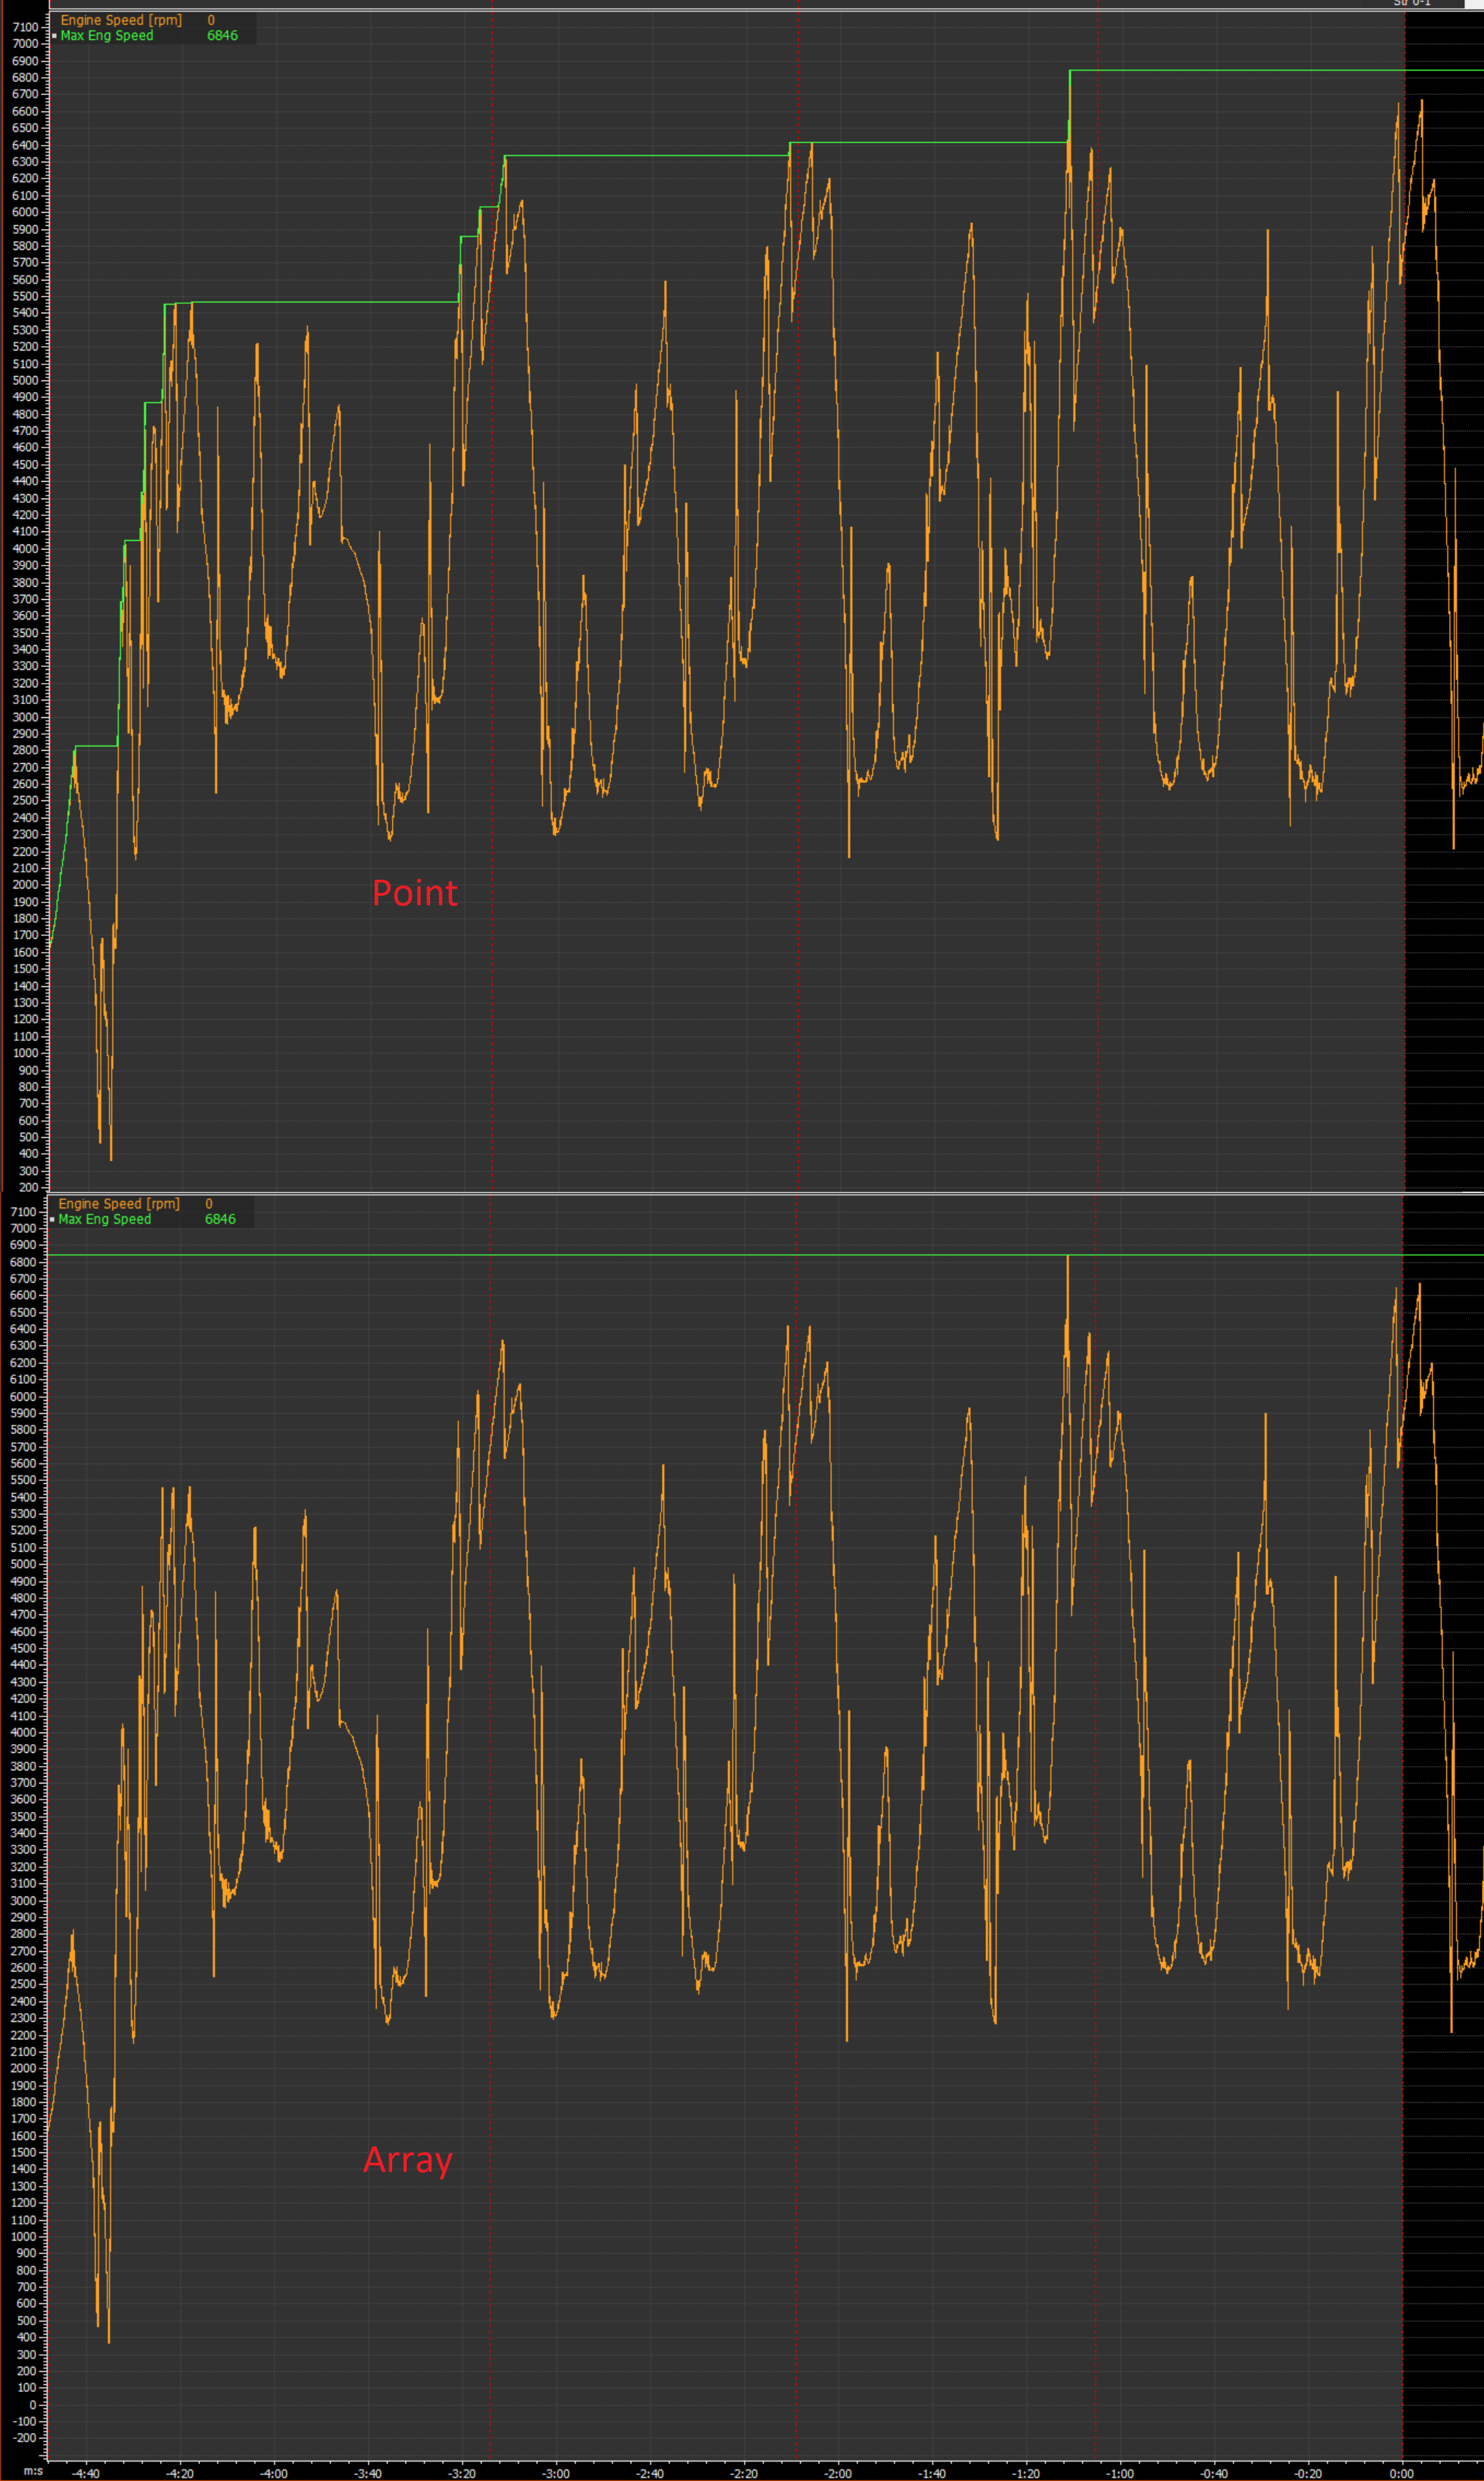Click the 4000 label on the lower Y axis
1484x2481 pixels.
pos(23,1732)
